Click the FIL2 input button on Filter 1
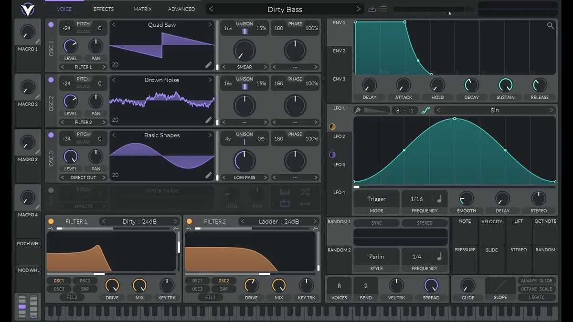The image size is (573, 322). [x=73, y=297]
